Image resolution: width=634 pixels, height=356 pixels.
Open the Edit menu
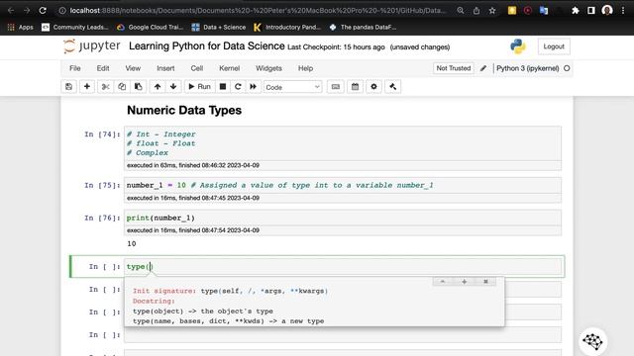103,68
